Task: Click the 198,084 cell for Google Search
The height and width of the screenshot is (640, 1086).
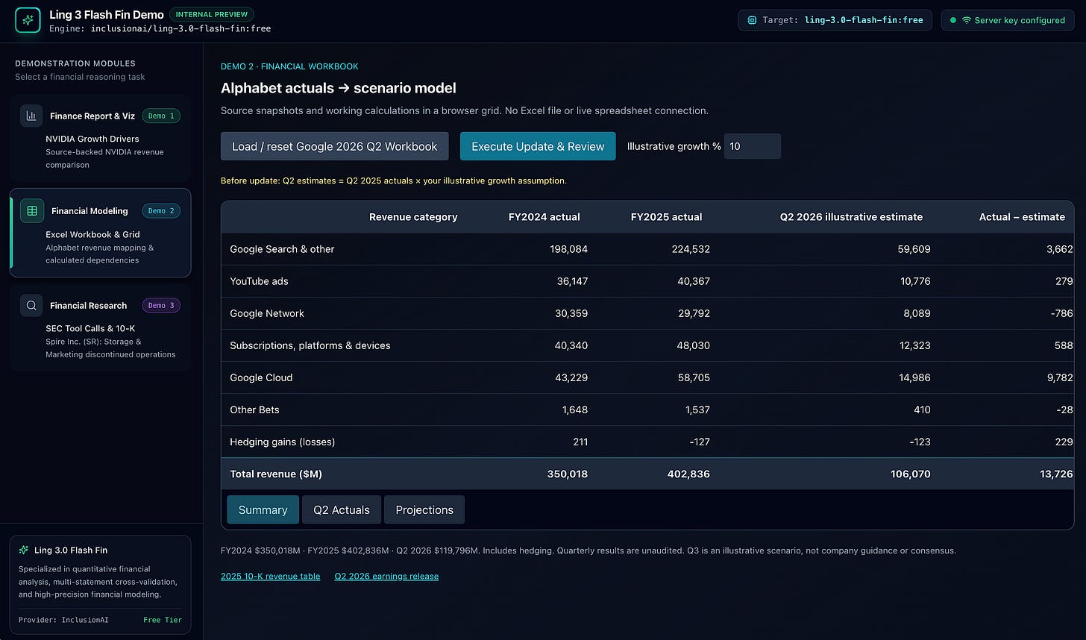Action: tap(568, 249)
